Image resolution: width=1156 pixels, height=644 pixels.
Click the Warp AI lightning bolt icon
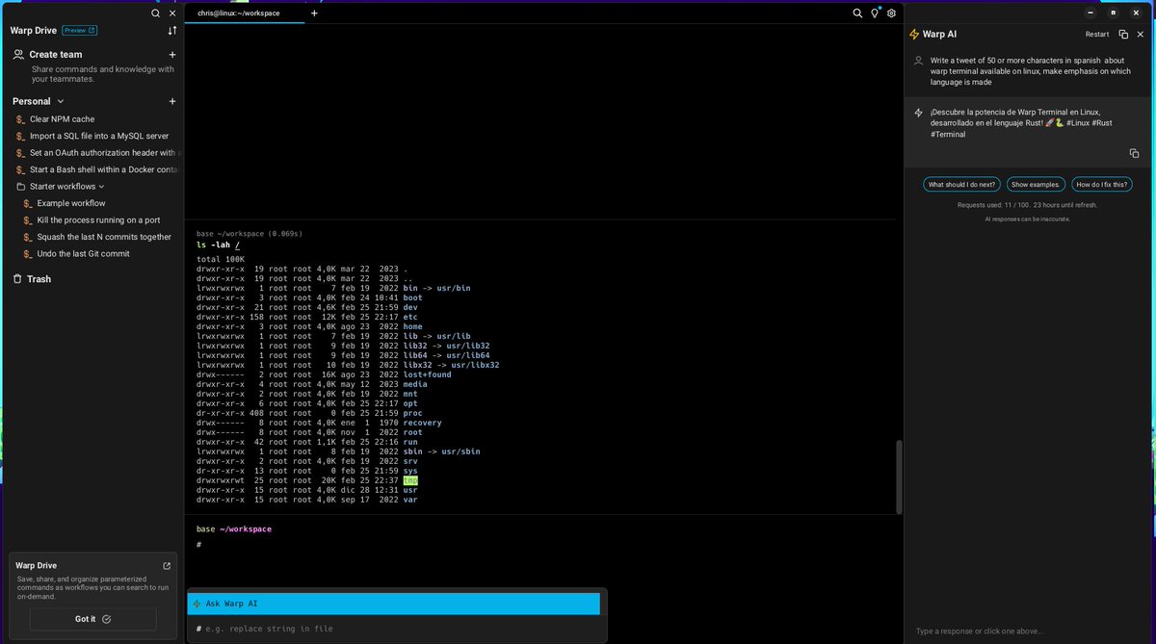pos(916,34)
